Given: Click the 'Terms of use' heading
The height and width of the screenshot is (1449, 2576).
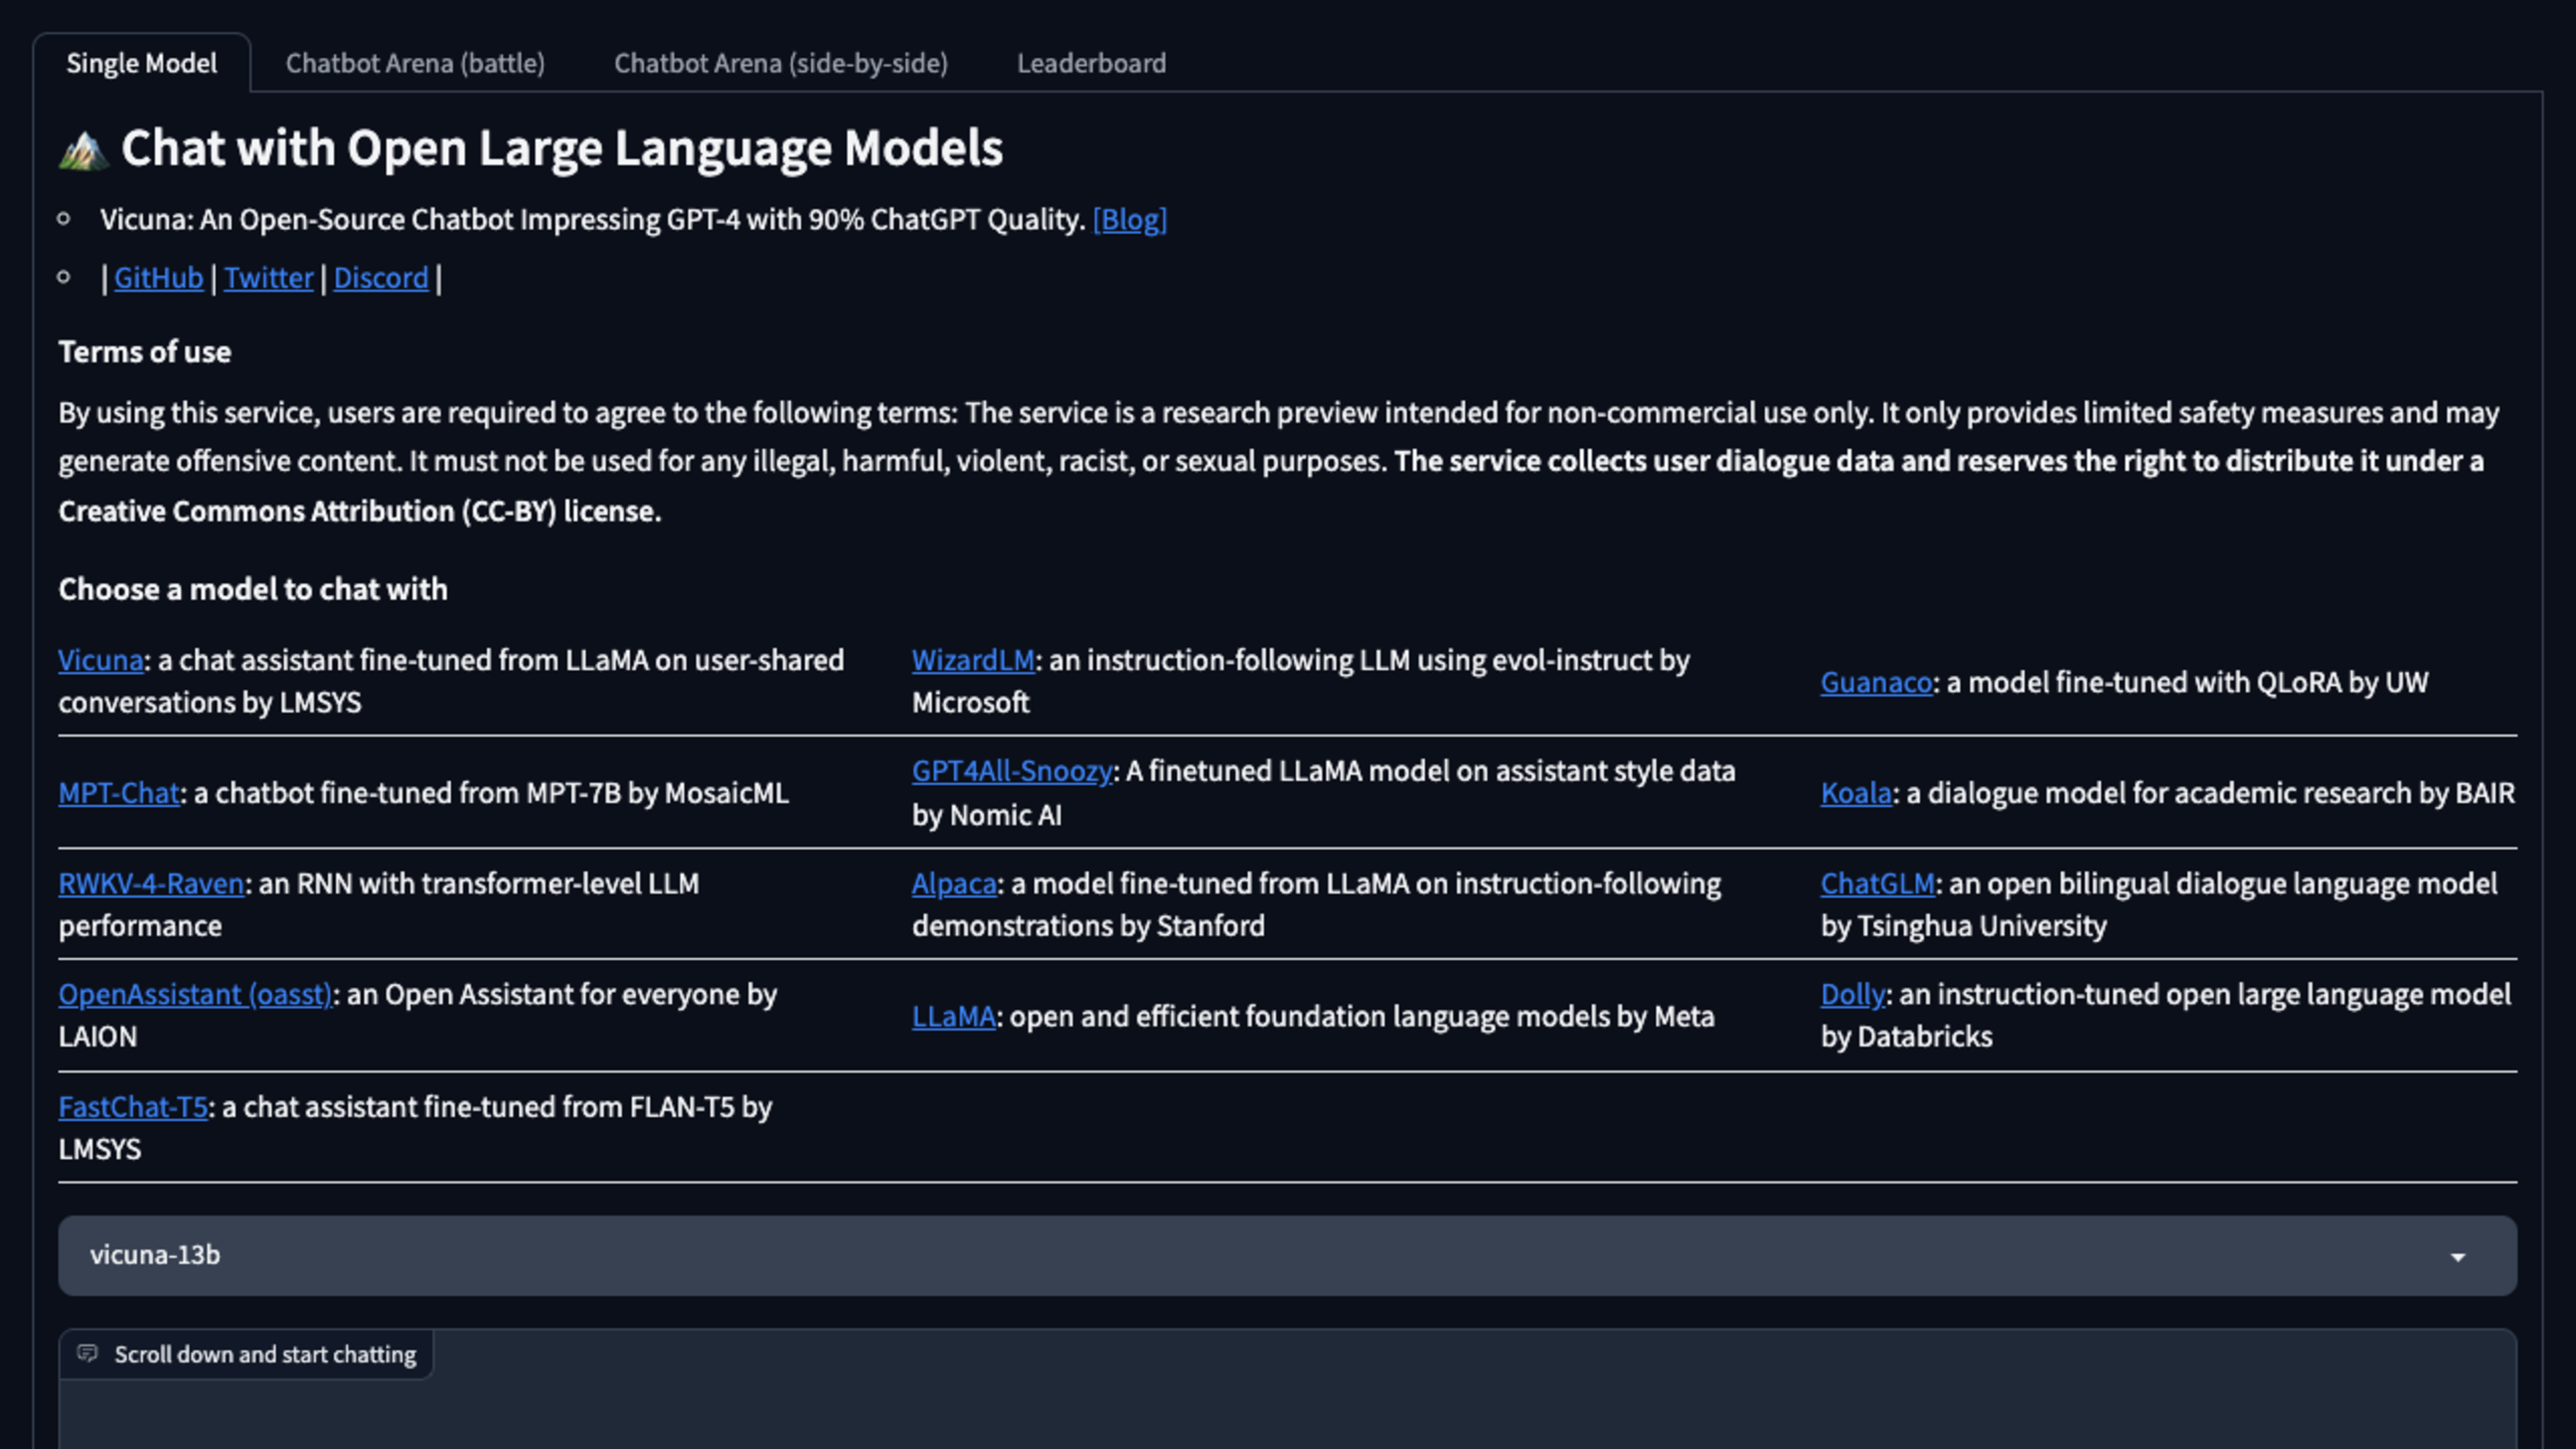Looking at the screenshot, I should (x=144, y=352).
